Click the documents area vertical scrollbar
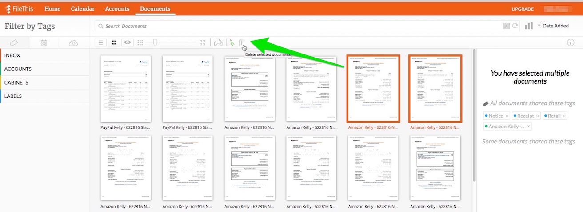 tap(474, 115)
